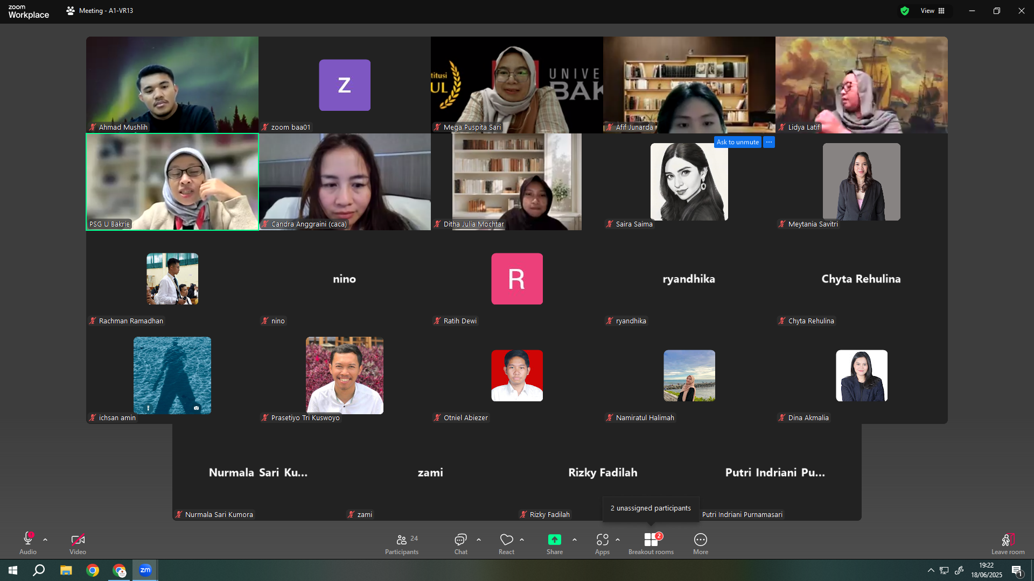Expand reactions options caret
Screen dimensions: 1034x581
coord(522,540)
